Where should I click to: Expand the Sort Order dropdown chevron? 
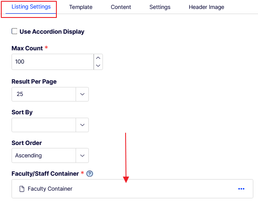click(x=82, y=156)
